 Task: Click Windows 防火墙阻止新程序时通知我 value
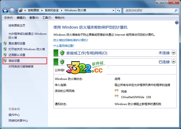pos(138,104)
